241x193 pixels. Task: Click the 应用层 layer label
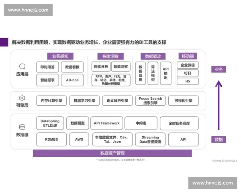click(x=22, y=74)
